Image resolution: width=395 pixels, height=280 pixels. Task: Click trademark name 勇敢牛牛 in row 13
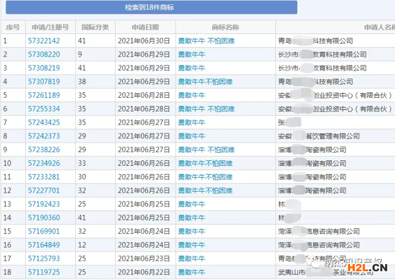tap(191, 204)
